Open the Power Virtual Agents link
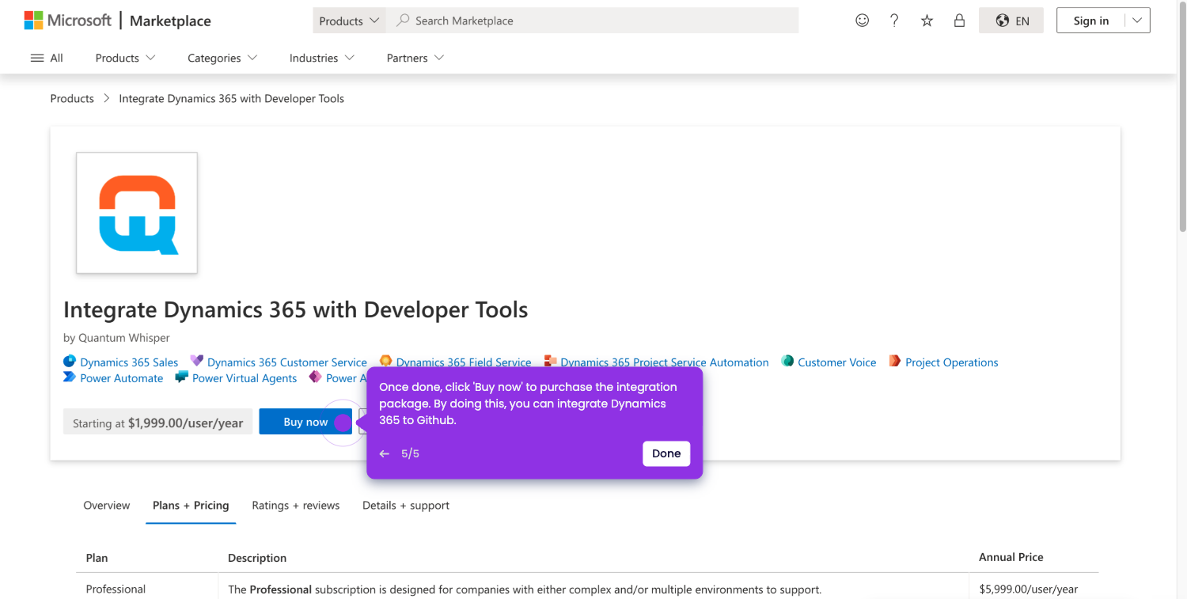Screen dimensions: 1187x599 pyautogui.click(x=245, y=378)
